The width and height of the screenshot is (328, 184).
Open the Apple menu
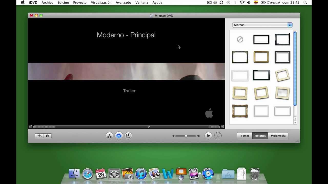click(23, 3)
